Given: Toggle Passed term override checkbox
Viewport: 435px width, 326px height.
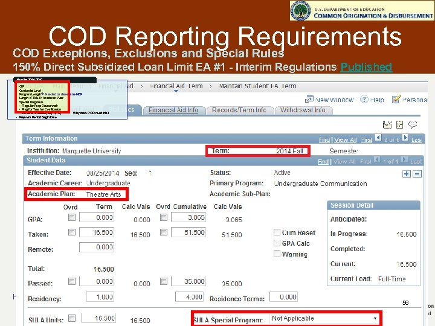Looking at the screenshot, I should pyautogui.click(x=72, y=281).
